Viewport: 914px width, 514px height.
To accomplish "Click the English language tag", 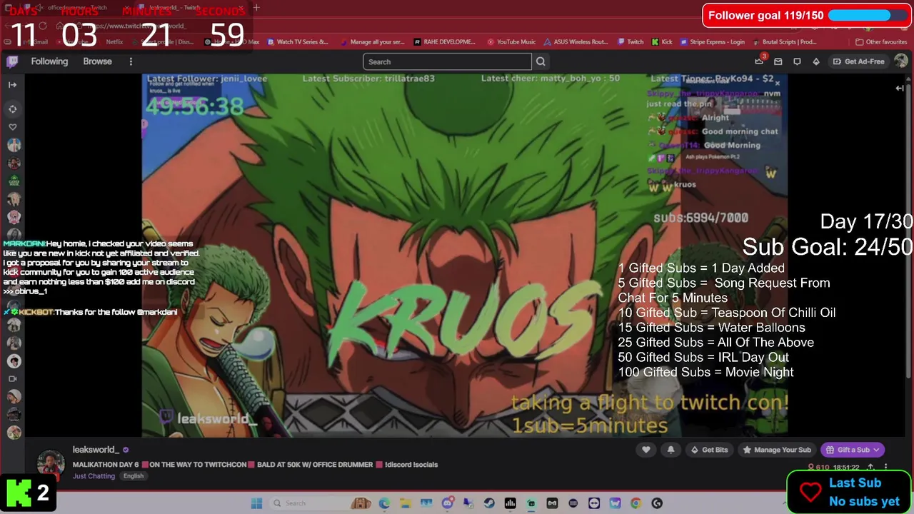I will (x=134, y=476).
